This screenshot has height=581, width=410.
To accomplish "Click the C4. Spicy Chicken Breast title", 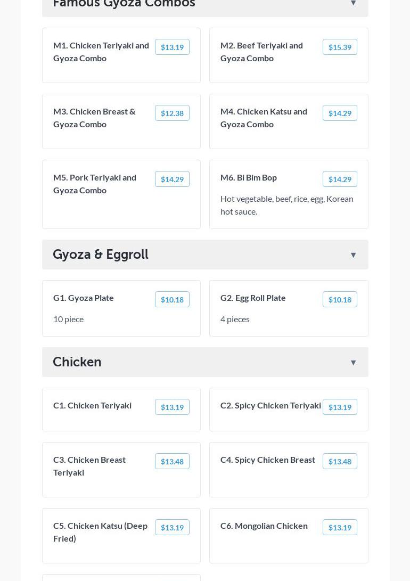I will (x=267, y=460).
